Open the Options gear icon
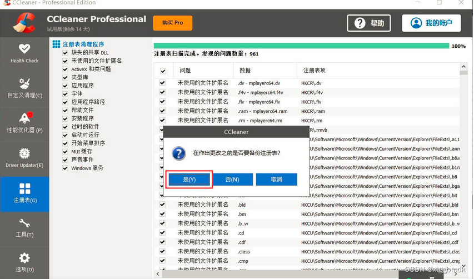This screenshot has height=279, width=474. pyautogui.click(x=24, y=258)
